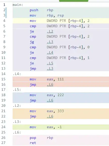
Task: Follow the .L5 label link on line 12
Action: coord(50,63)
